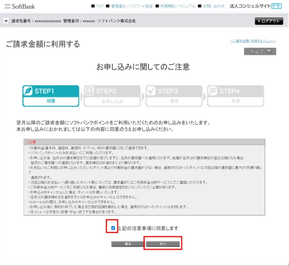This screenshot has width=289, height=266.
Task: Open 管理者ID／パスワード設定 link
Action: (132, 6)
